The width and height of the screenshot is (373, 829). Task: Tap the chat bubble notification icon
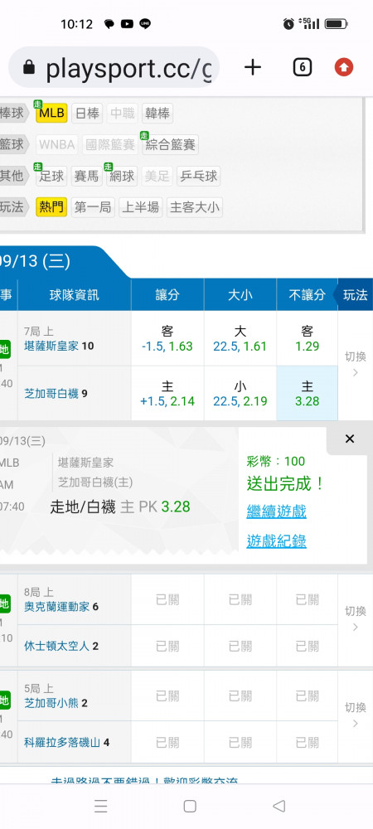[109, 24]
